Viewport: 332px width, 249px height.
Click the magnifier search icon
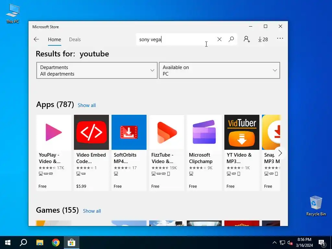[x=231, y=39]
